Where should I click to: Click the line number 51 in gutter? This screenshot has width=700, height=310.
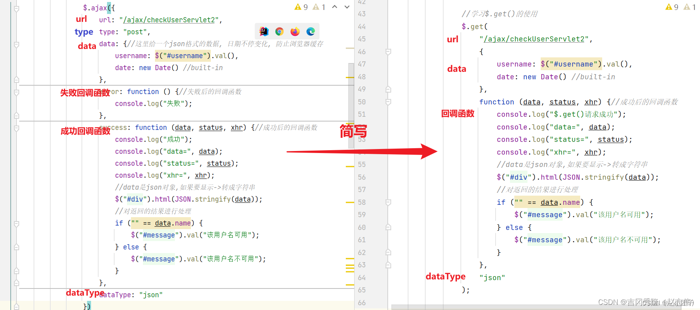362,114
